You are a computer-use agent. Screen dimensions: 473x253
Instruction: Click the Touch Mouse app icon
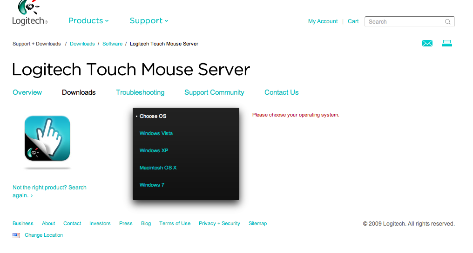(47, 138)
